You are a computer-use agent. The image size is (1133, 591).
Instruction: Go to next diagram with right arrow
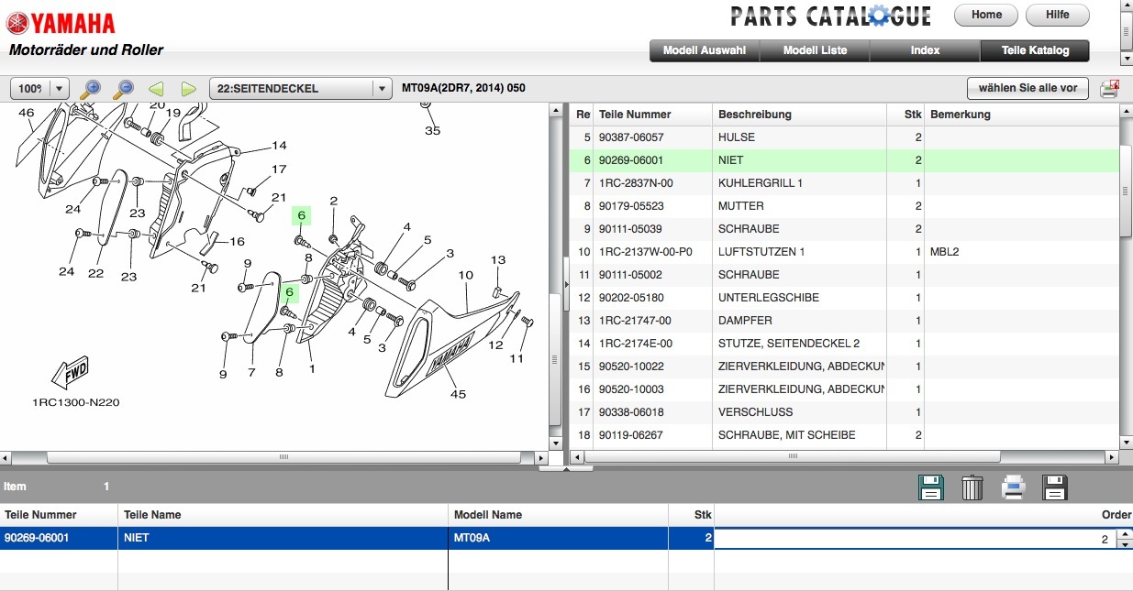(x=188, y=89)
